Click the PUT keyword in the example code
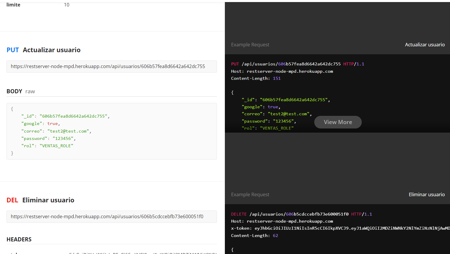This screenshot has width=450, height=254. tap(235, 64)
